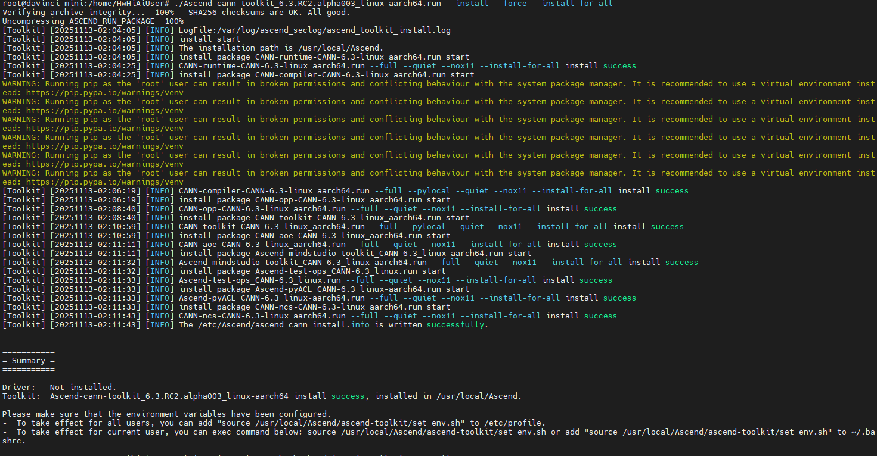The width and height of the screenshot is (877, 456).
Task: Click CANN-compiler-CANN-6.3-linux_aarch64.run in its install success line
Action: click(x=274, y=190)
